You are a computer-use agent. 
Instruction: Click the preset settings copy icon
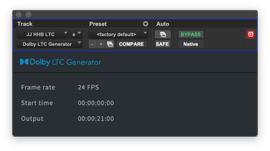[110, 44]
